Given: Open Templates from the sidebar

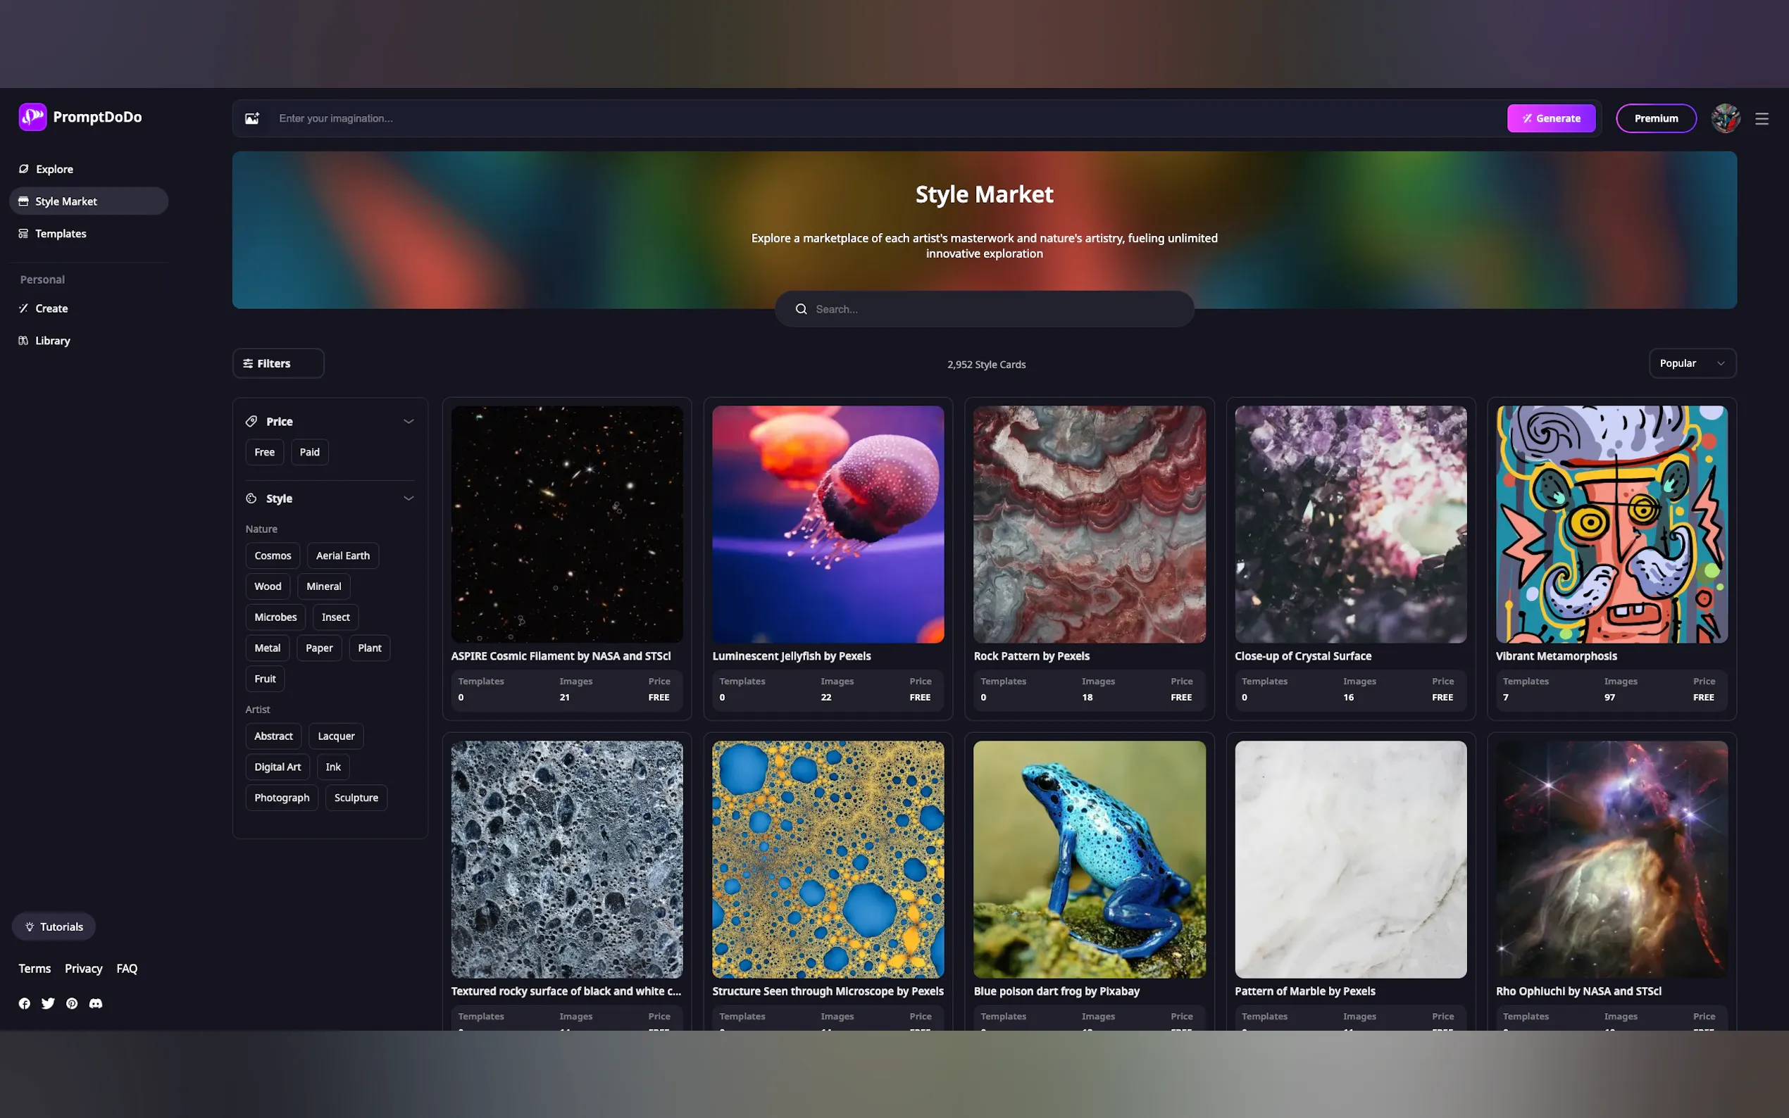Looking at the screenshot, I should point(60,234).
